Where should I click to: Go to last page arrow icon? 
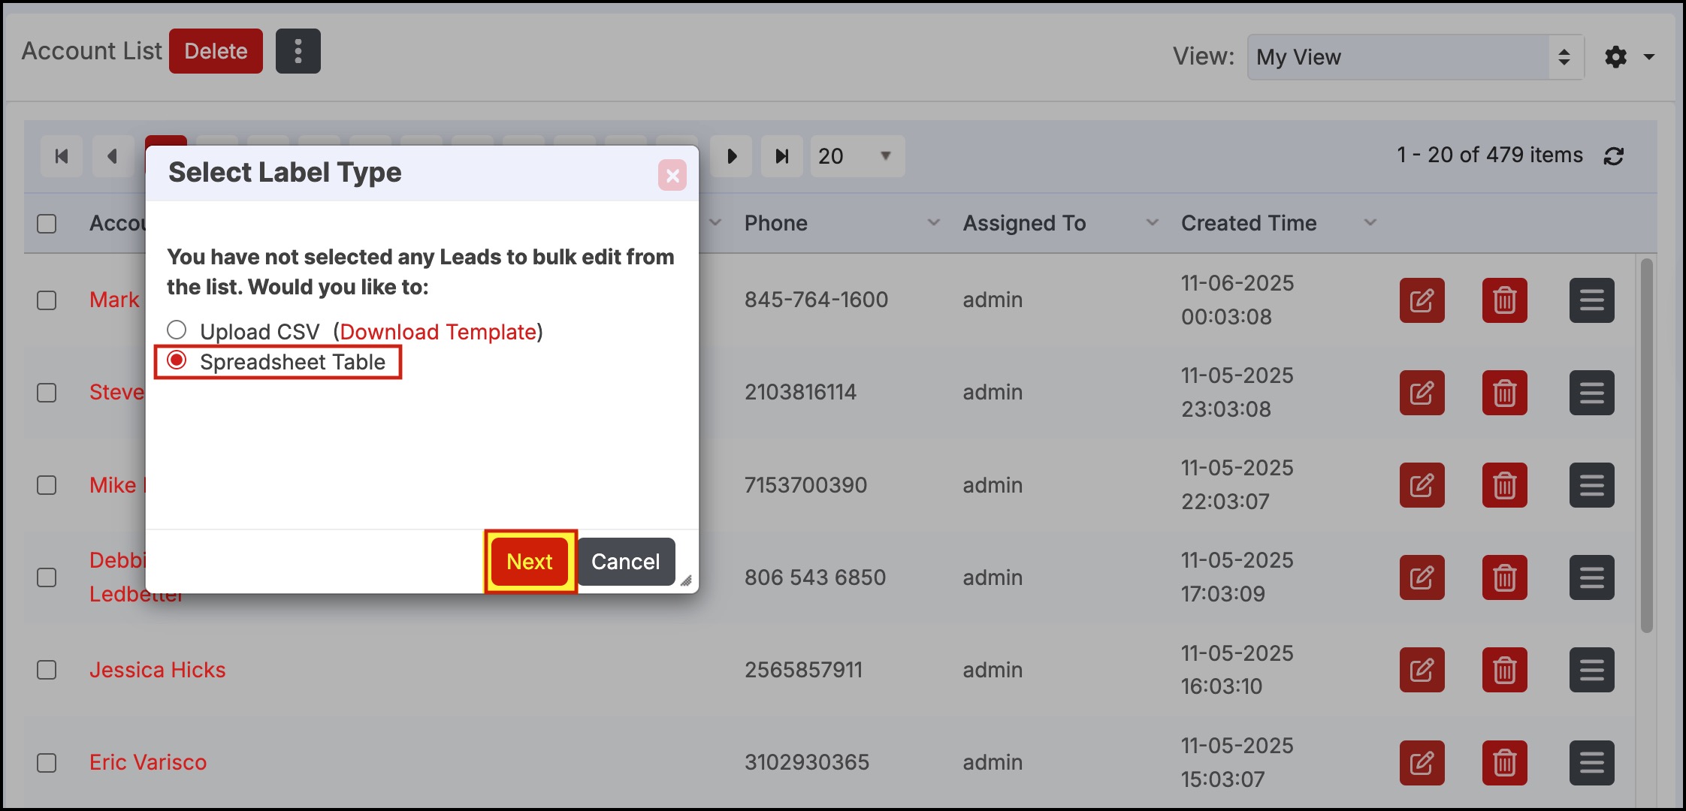click(781, 156)
